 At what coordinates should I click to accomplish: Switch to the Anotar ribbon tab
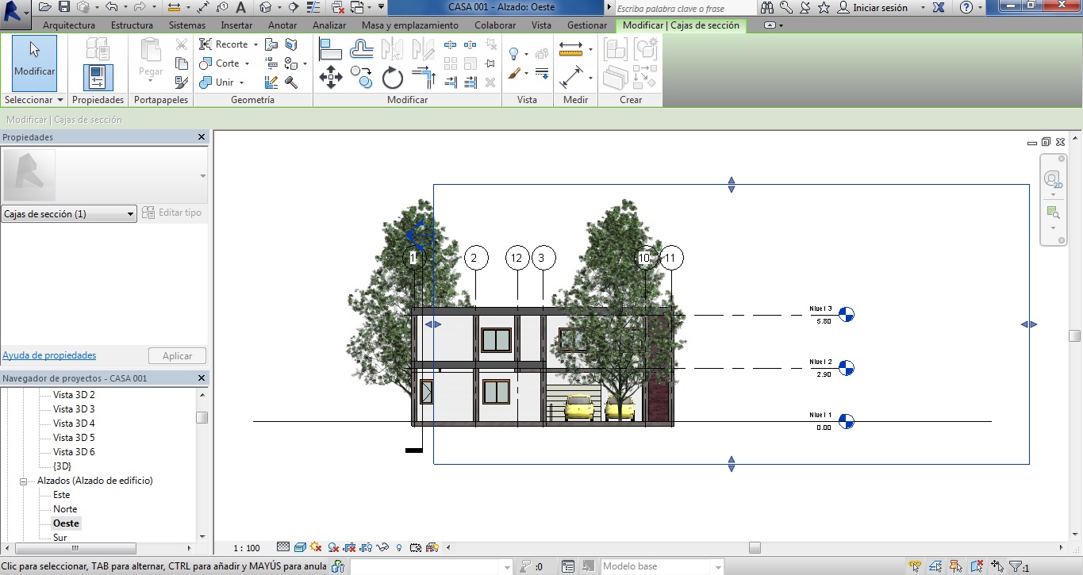point(282,25)
